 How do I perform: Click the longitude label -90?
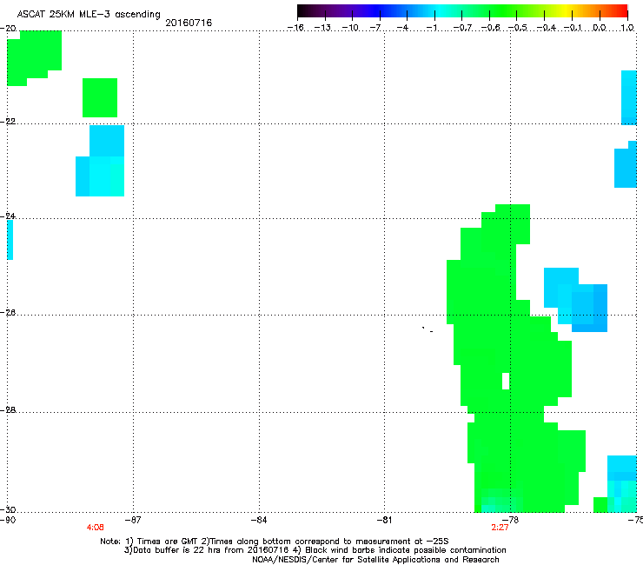click(8, 520)
